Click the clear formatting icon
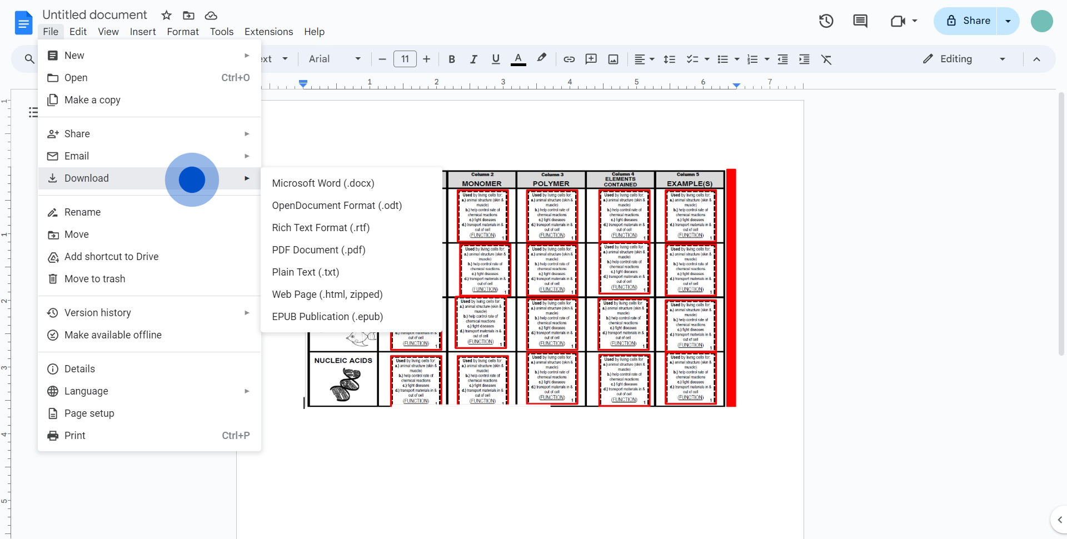This screenshot has width=1067, height=539. point(826,59)
